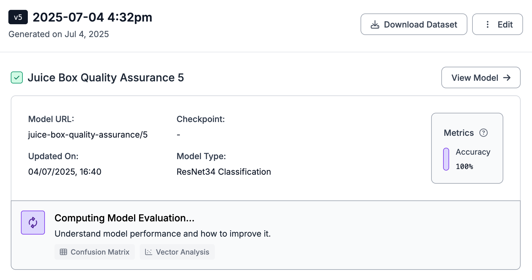Viewport: 532px width, 280px height.
Task: Click the 2025-07-04 4:32pm version heading
Action: [x=92, y=17]
